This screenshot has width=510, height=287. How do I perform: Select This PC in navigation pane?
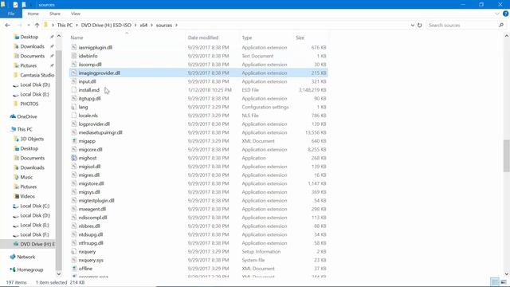tap(25, 129)
